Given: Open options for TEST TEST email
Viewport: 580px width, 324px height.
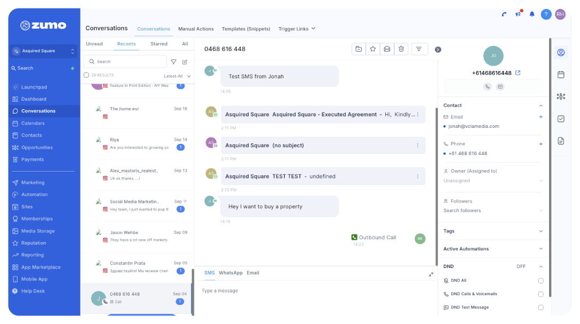Looking at the screenshot, I should click(418, 176).
